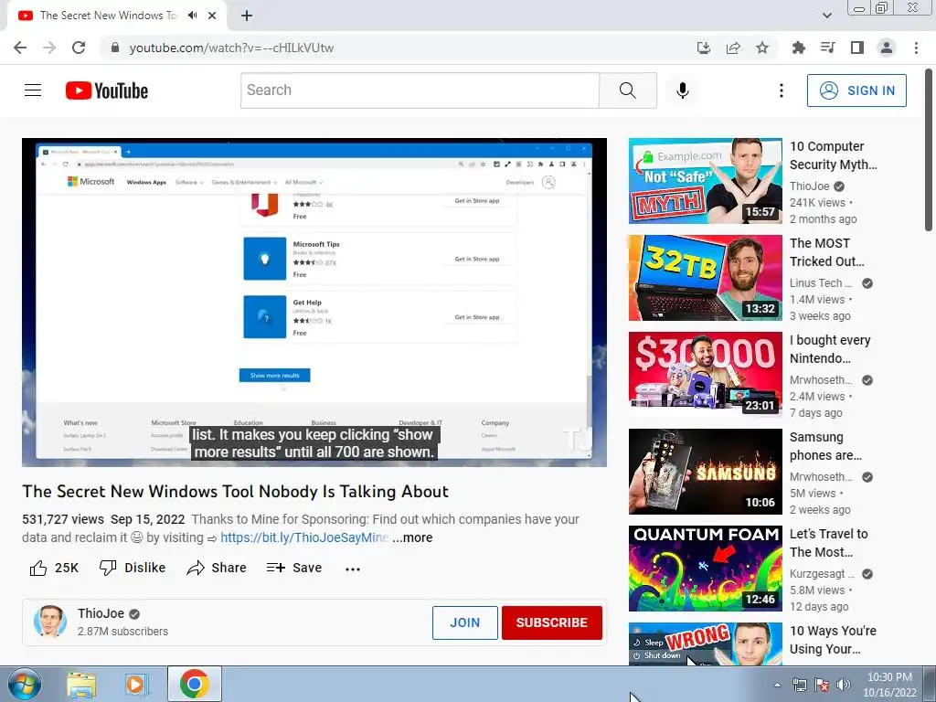Toggle Chrome side panel
936x702 pixels.
pyautogui.click(x=857, y=48)
